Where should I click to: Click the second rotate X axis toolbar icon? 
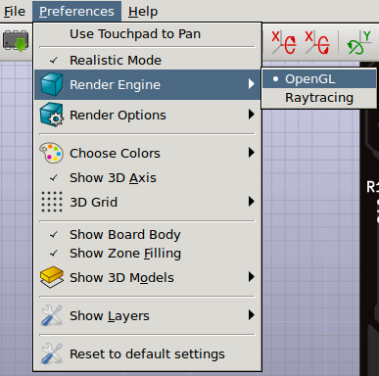317,42
